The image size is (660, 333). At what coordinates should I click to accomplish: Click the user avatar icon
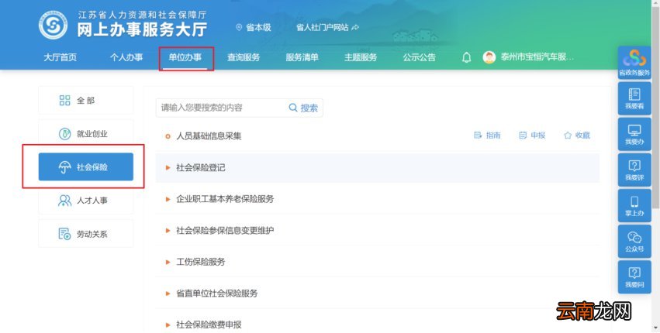[489, 57]
